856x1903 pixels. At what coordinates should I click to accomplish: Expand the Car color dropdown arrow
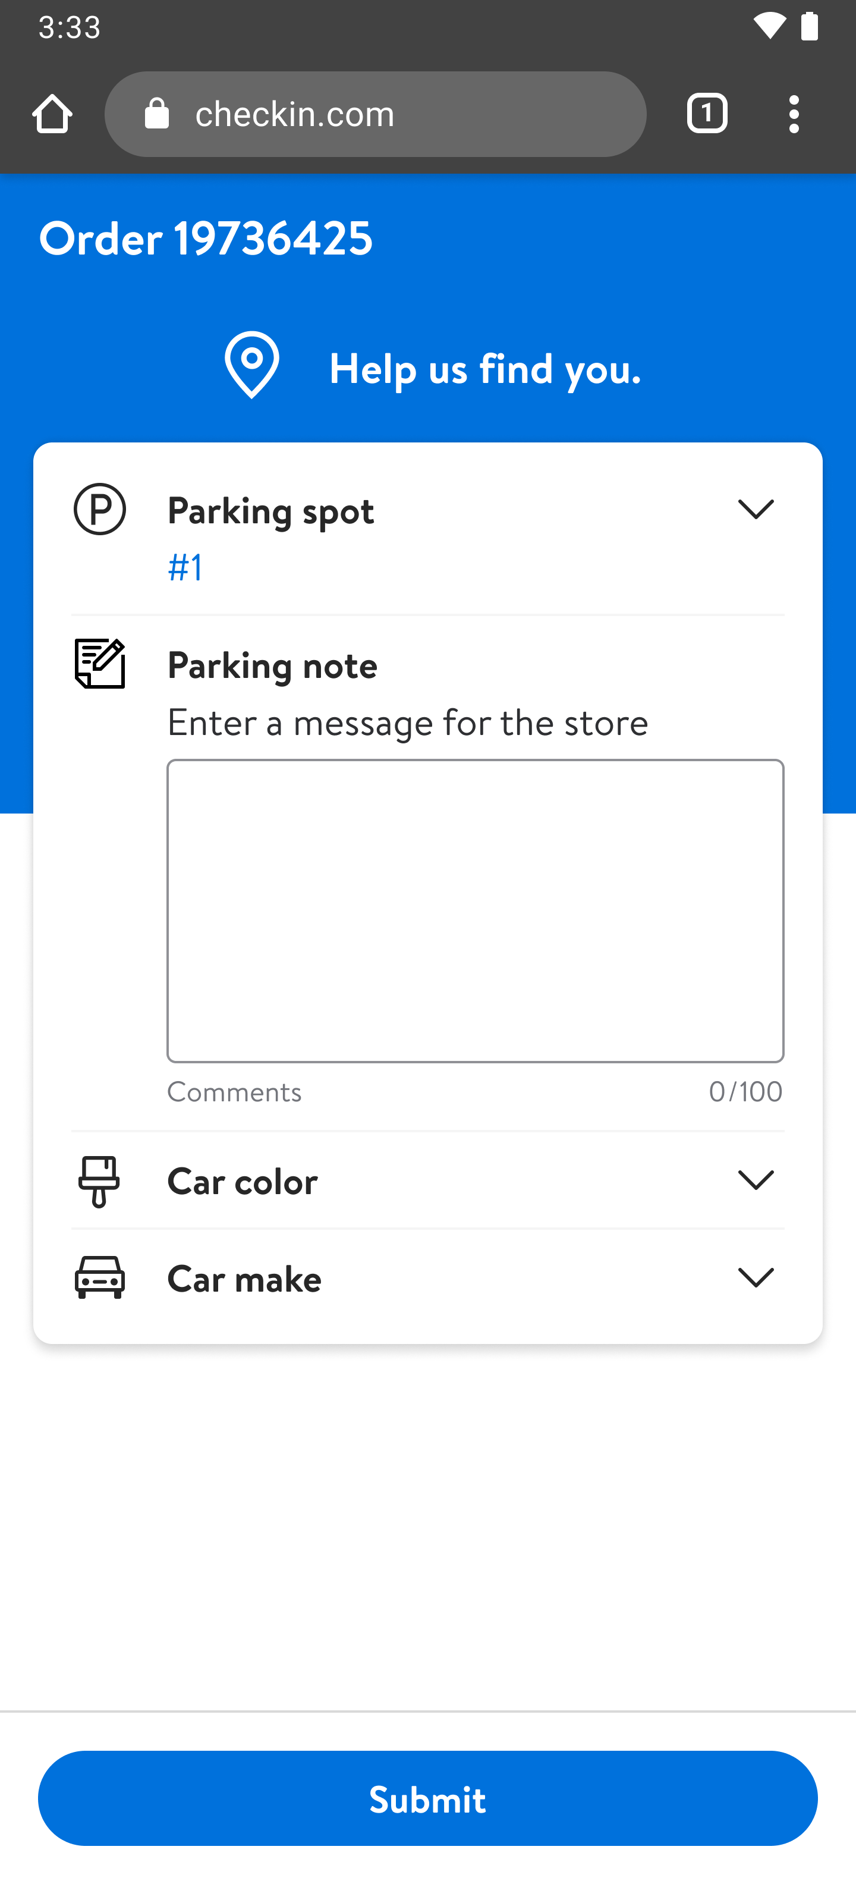756,1180
